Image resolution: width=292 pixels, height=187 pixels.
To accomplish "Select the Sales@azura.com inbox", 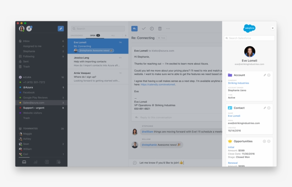I will (x=41, y=103).
